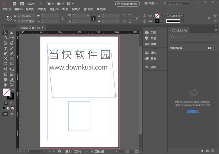The width and height of the screenshot is (219, 154).
Task: Open the zoom level 47.3% dropdown
Action: click(41, 4)
